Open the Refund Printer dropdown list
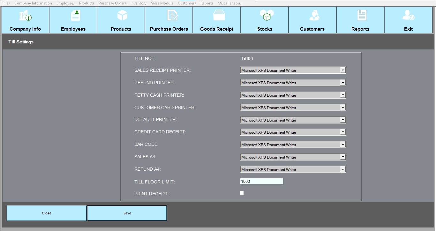This screenshot has width=436, height=231. point(342,83)
